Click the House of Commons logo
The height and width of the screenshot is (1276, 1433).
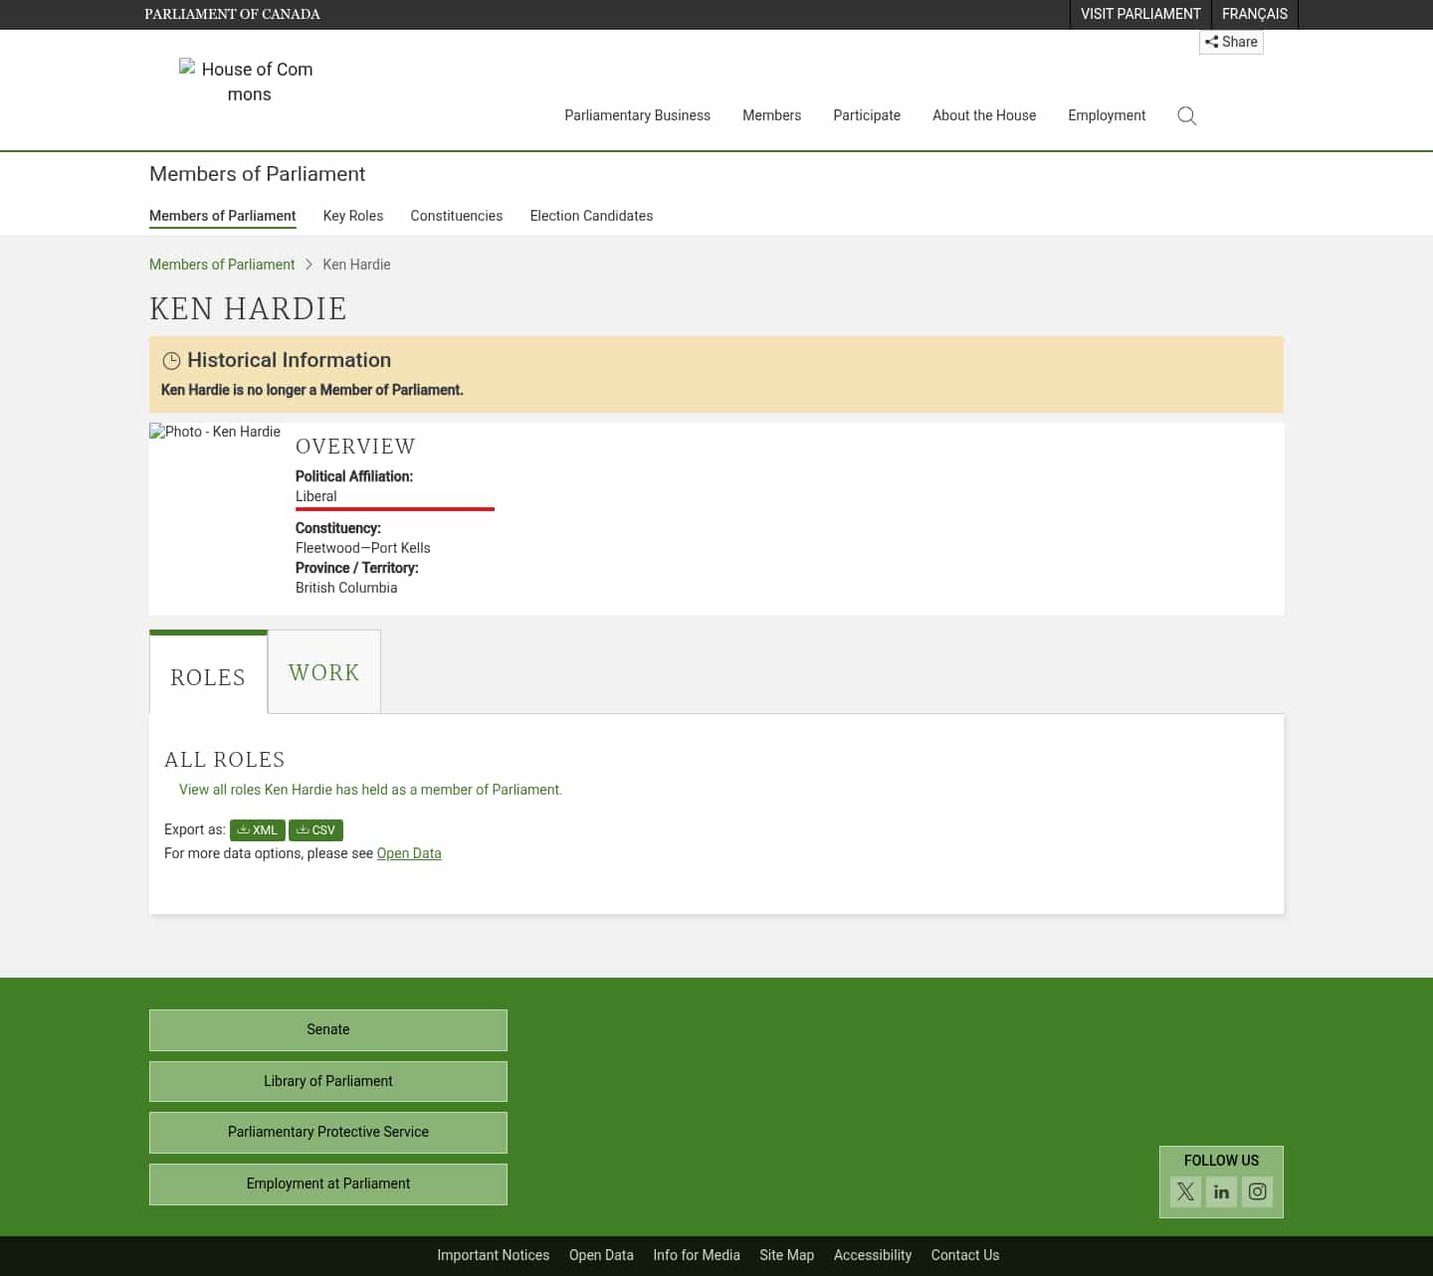click(x=247, y=82)
